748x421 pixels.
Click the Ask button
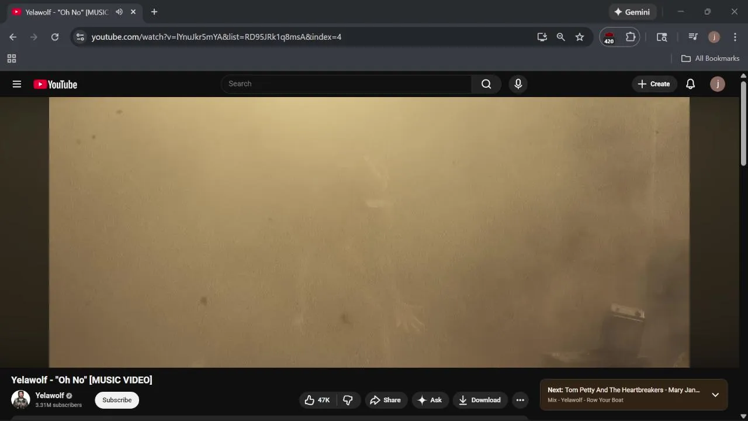point(430,400)
